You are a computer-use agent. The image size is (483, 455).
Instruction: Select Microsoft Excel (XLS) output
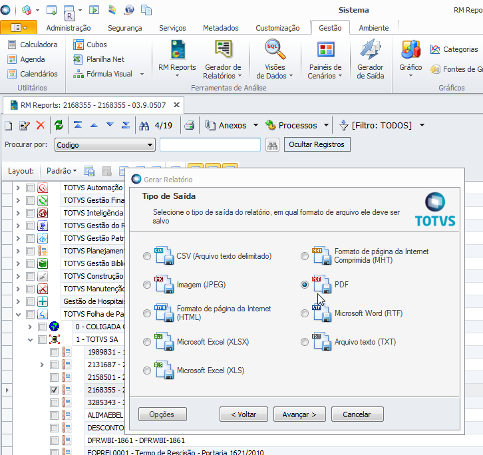coord(147,371)
